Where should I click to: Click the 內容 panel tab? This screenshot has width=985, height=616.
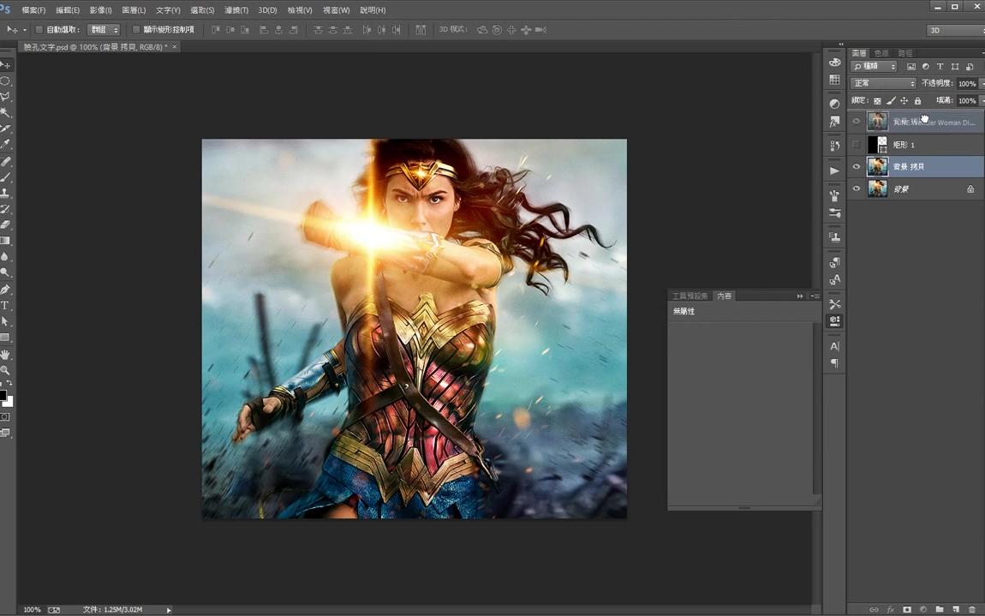click(x=725, y=296)
